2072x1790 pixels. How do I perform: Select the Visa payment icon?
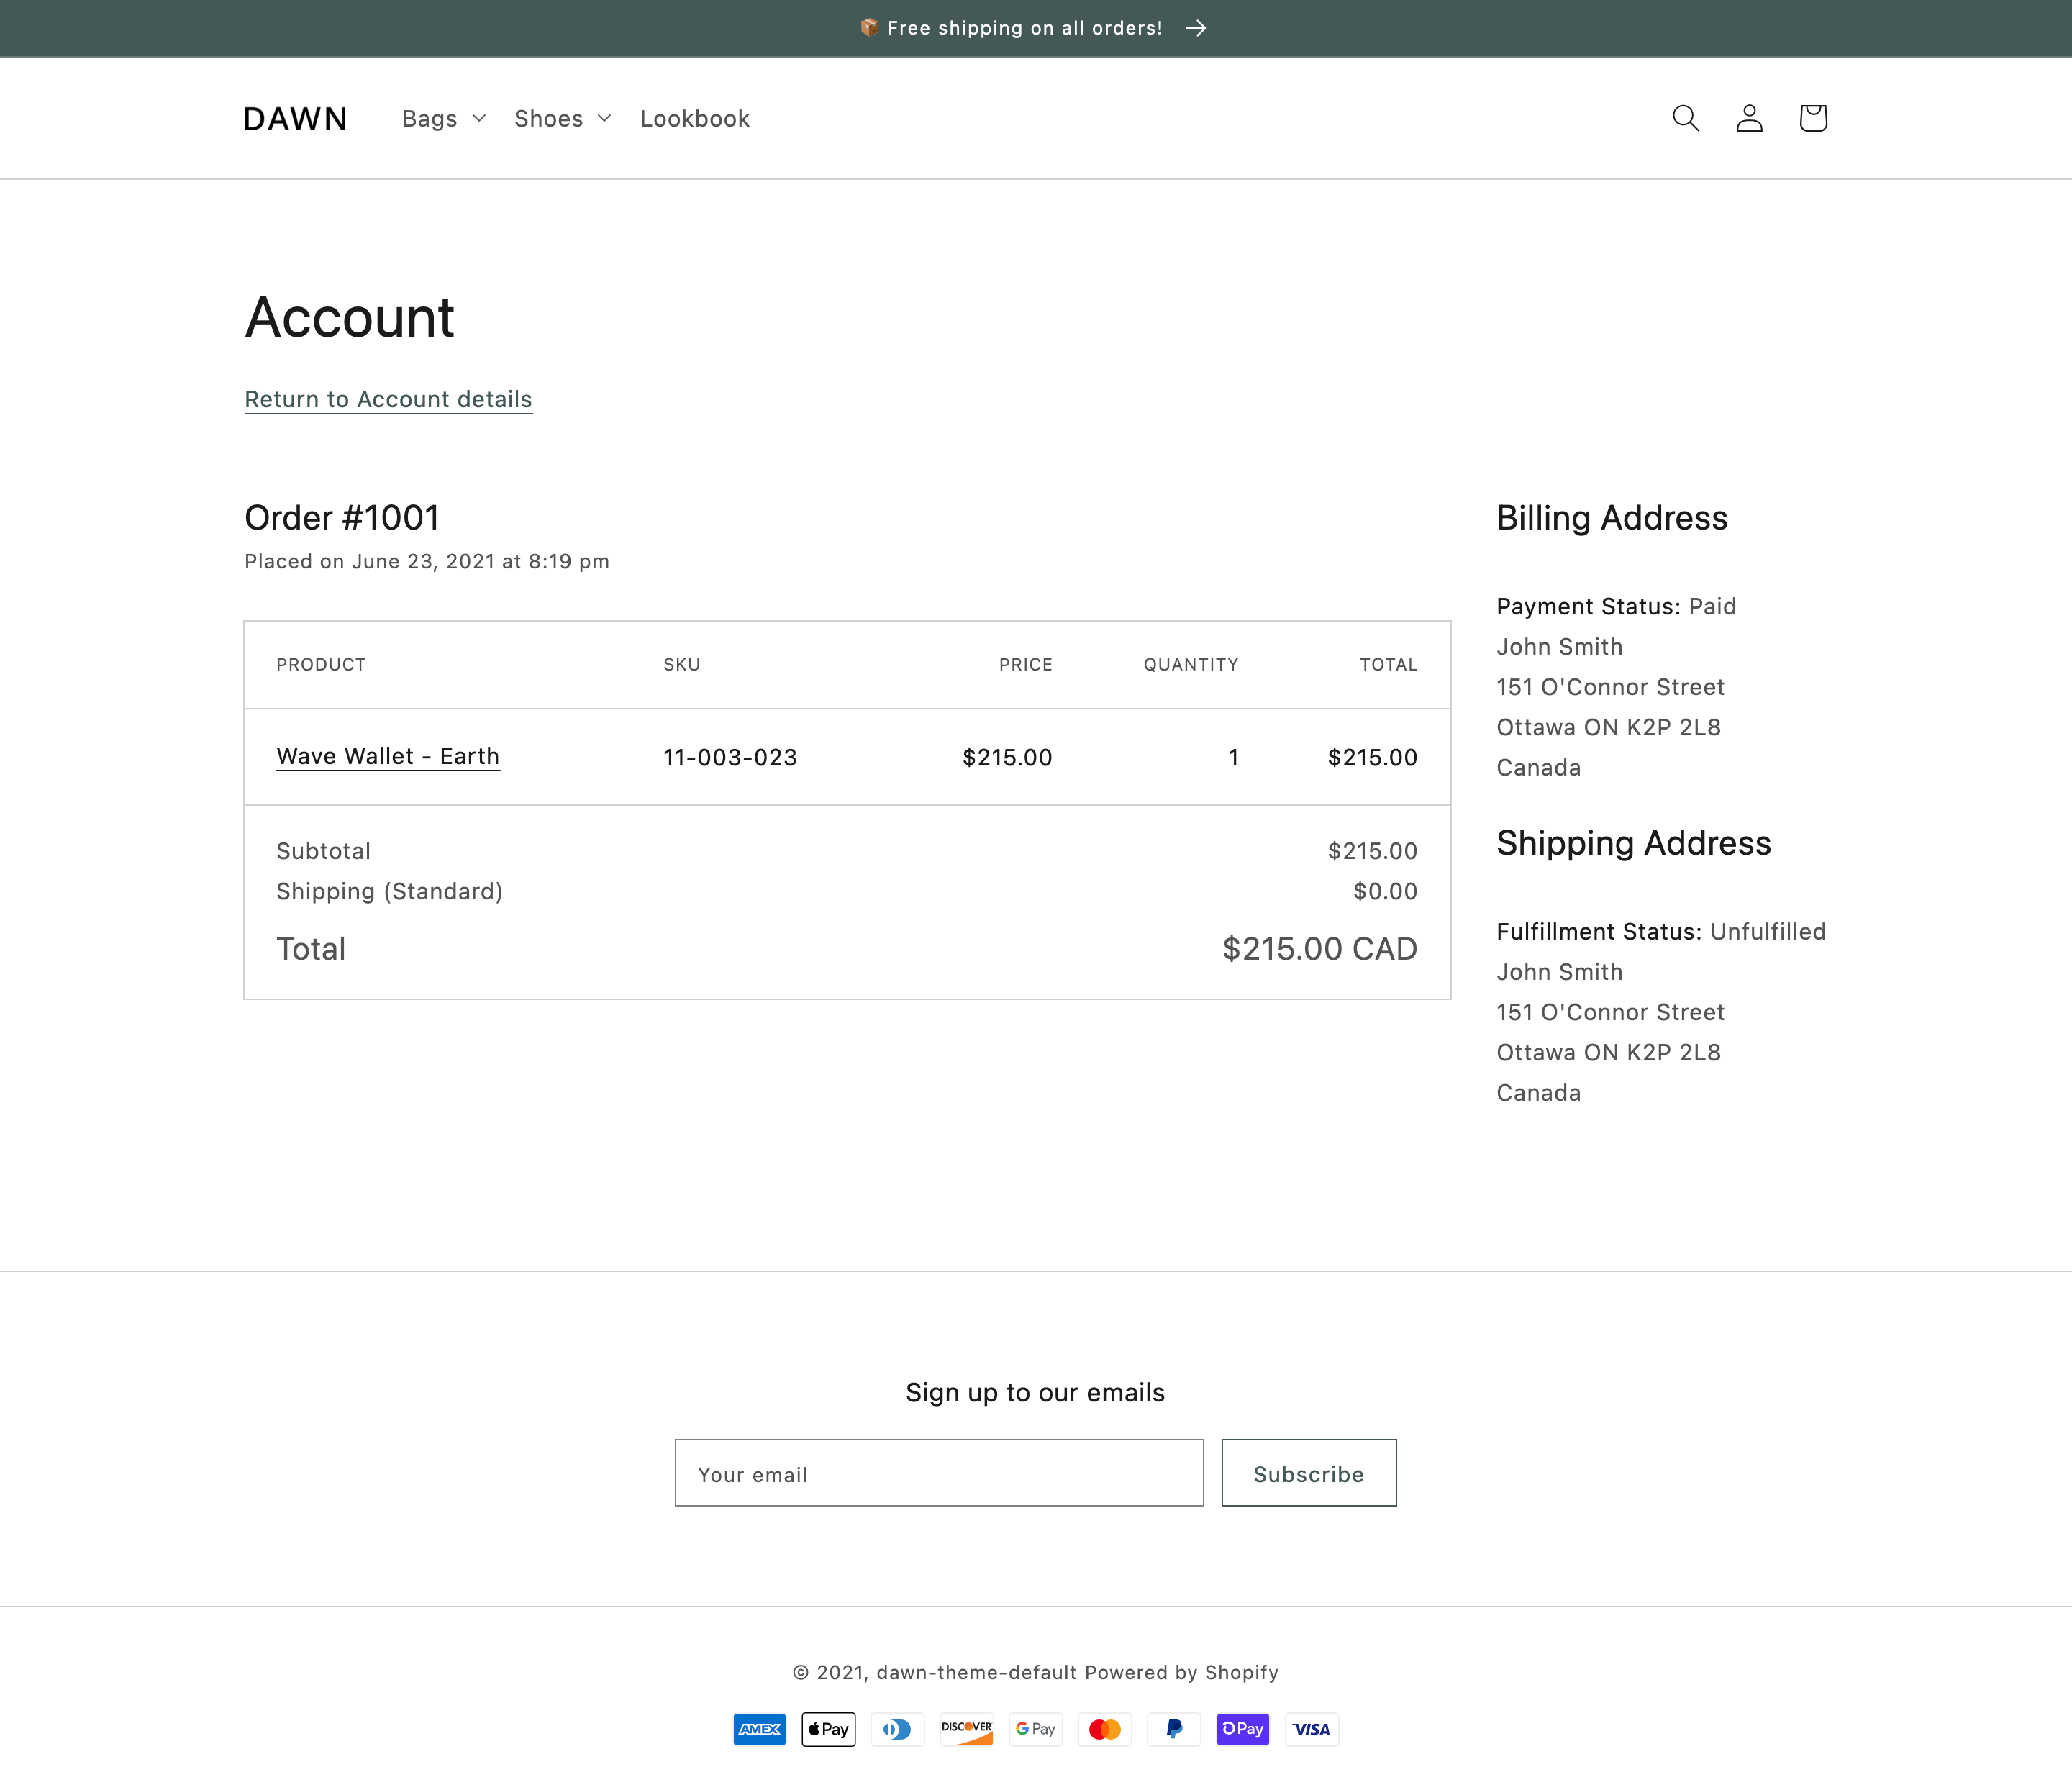[x=1312, y=1728]
